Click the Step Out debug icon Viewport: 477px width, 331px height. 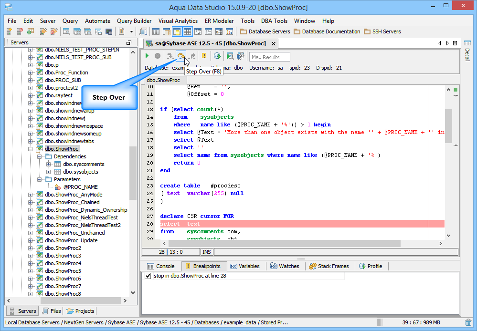click(192, 56)
